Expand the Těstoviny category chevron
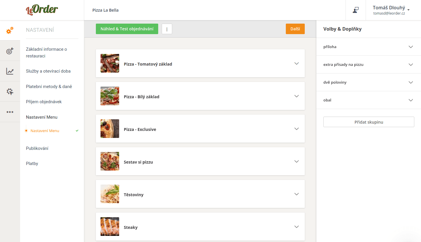The height and width of the screenshot is (242, 421). (297, 194)
